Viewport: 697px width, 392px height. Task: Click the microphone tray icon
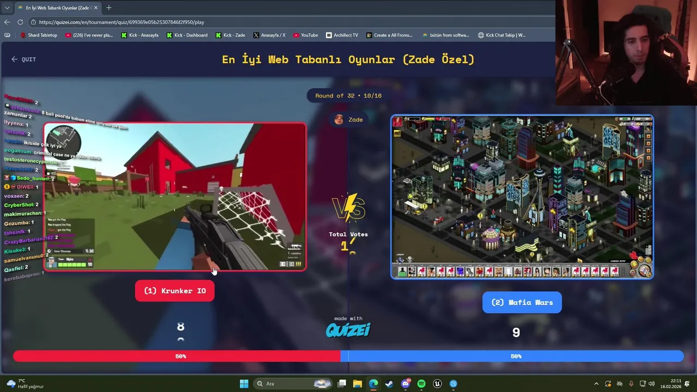(x=631, y=384)
